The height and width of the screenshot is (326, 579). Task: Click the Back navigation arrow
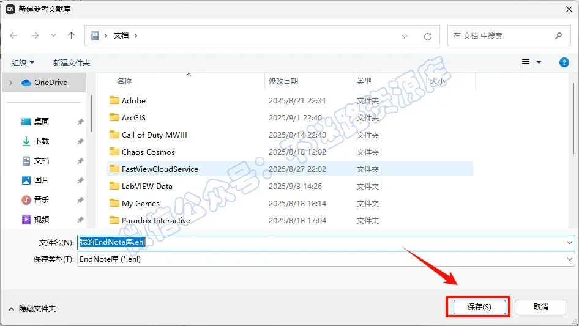[x=13, y=35]
